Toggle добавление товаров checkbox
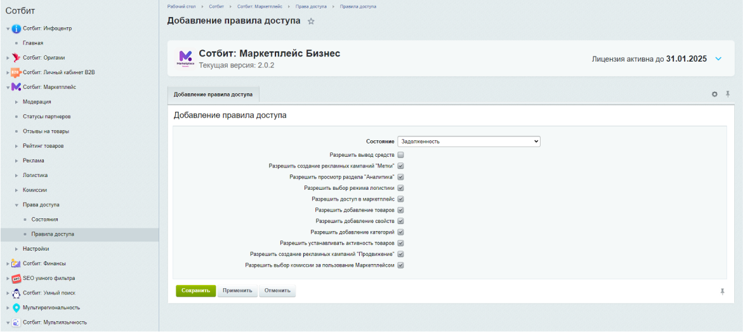 400,210
